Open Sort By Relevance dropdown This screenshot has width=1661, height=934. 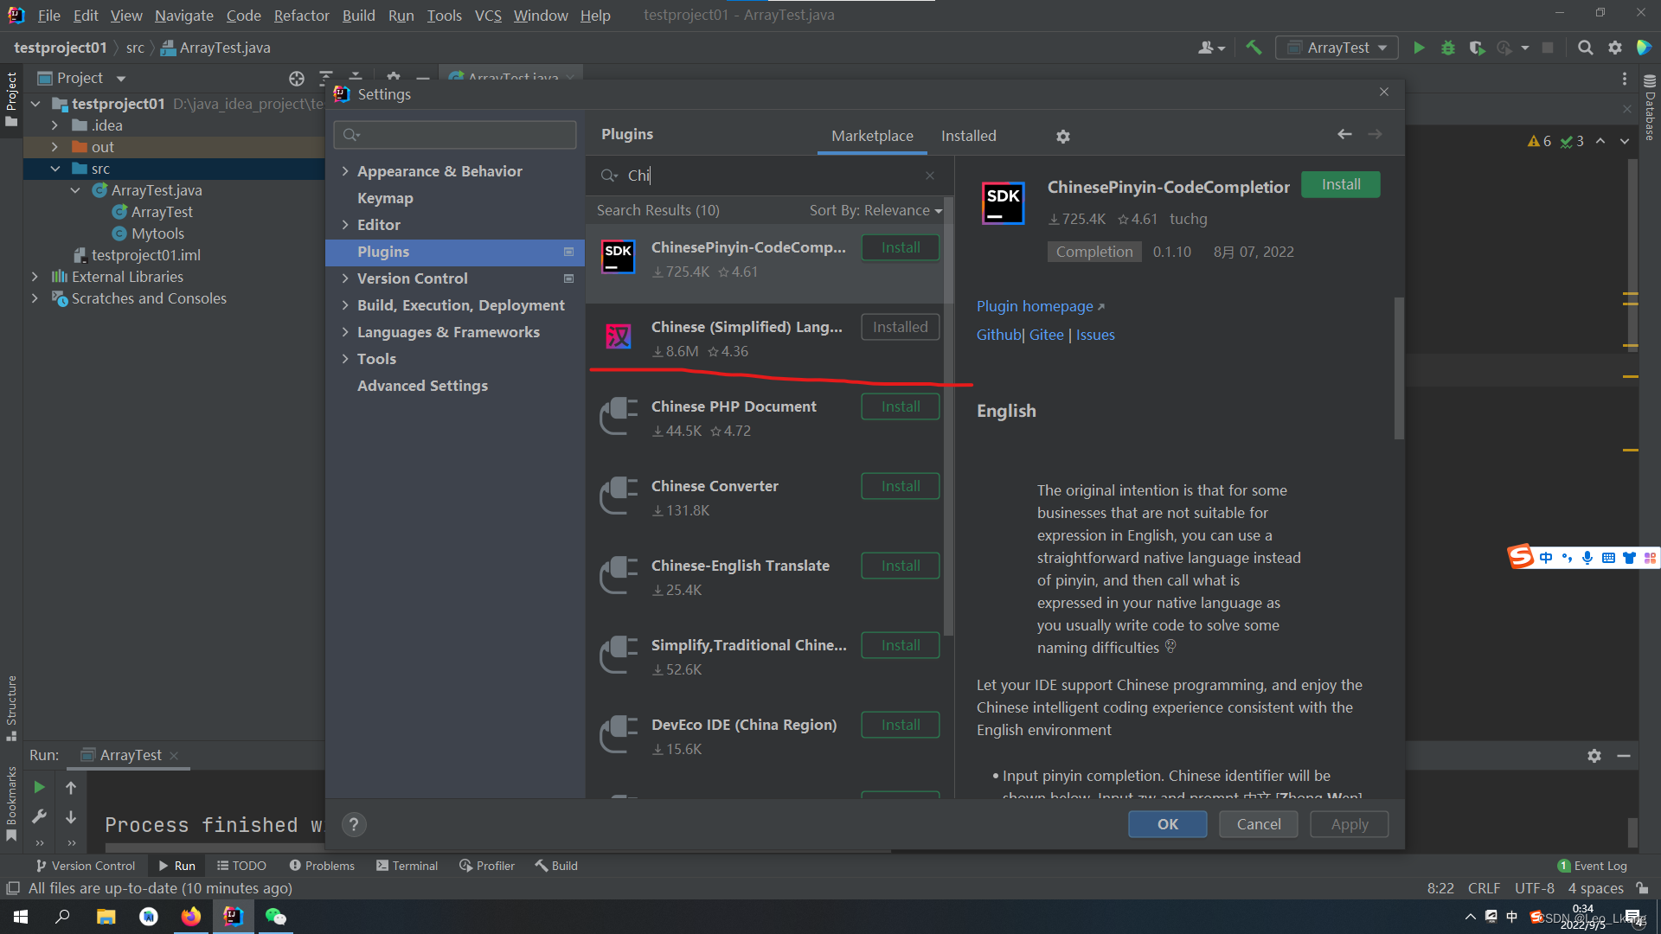(x=875, y=210)
